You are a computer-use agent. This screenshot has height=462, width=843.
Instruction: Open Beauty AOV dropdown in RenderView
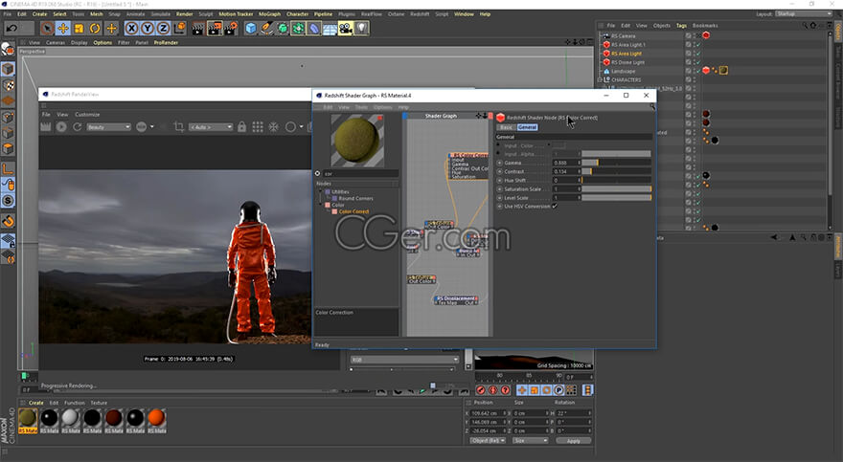pyautogui.click(x=108, y=127)
